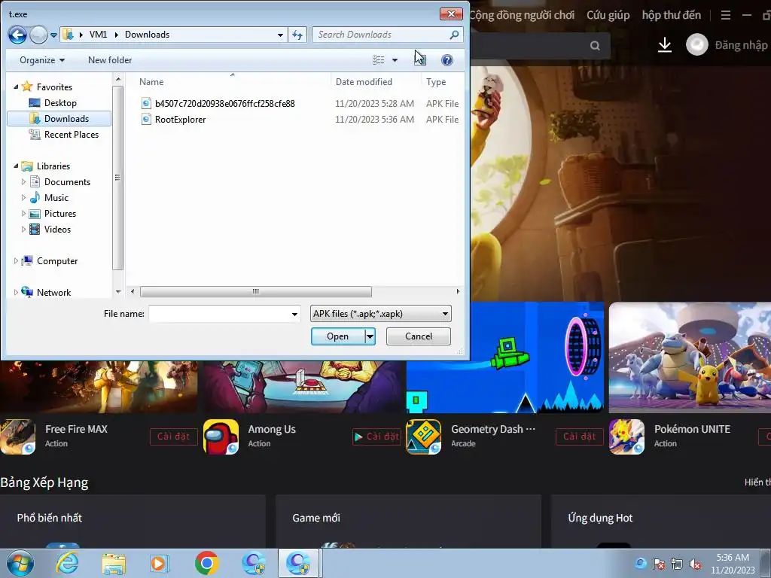Open Geometry Dash app icon
This screenshot has height=578, width=771.
pyautogui.click(x=424, y=437)
